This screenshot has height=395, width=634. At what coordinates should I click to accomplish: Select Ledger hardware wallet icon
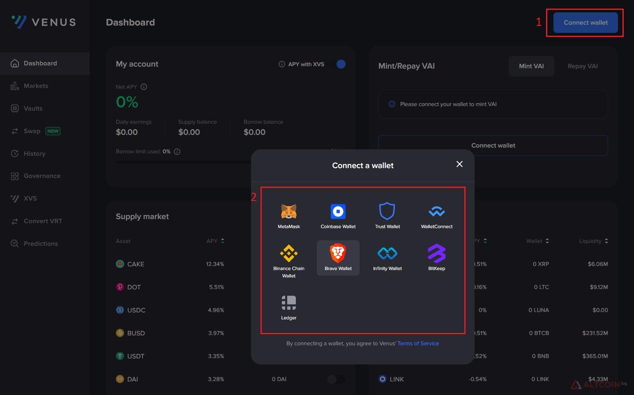[x=289, y=303]
